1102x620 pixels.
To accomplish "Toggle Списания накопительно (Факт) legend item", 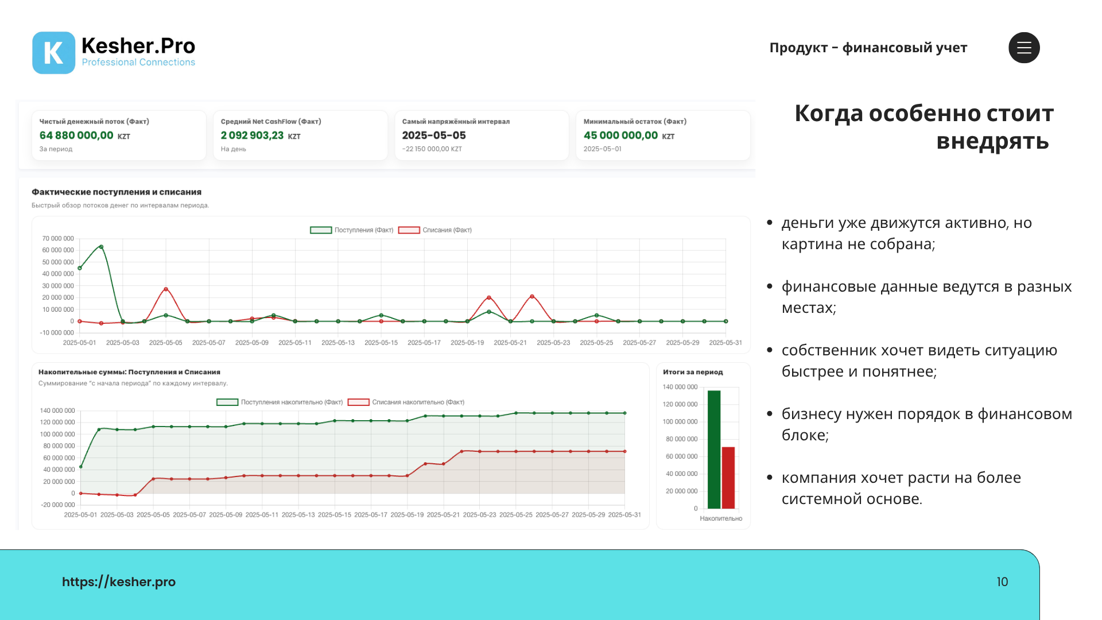I will 406,402.
